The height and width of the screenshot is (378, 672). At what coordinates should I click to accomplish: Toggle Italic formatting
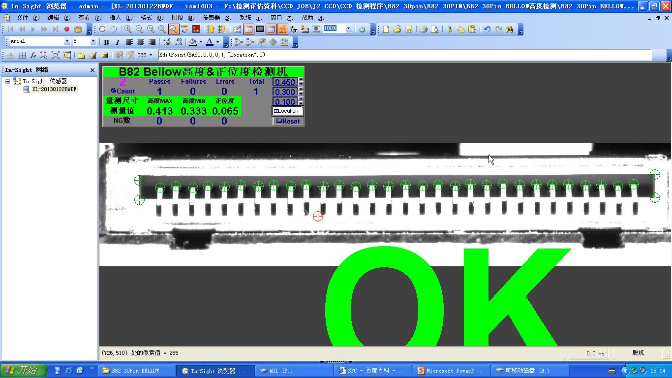[x=118, y=42]
